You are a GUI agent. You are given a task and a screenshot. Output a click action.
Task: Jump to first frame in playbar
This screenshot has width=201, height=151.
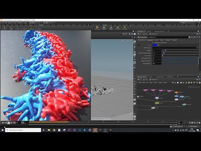pos(3,123)
